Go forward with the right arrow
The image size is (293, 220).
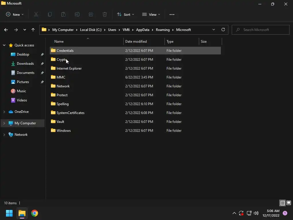pos(16,30)
